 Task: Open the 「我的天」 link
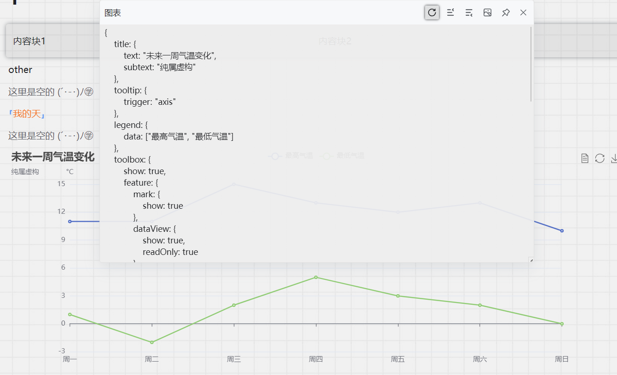click(x=26, y=114)
